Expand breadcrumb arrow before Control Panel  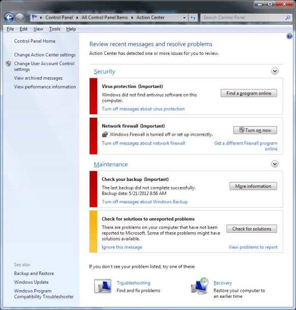pos(41,18)
